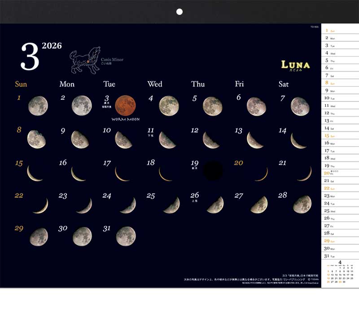Click the moon image beside date 9

point(80,139)
